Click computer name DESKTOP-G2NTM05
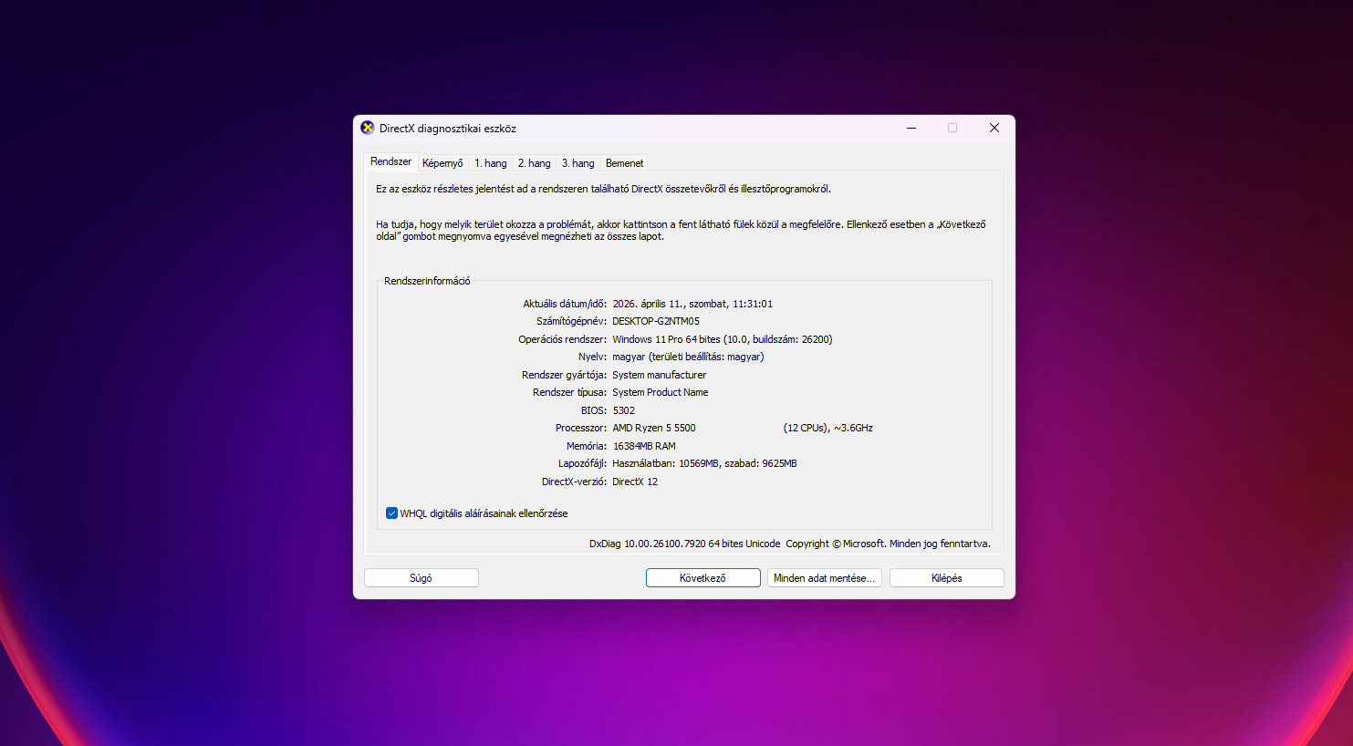This screenshot has height=746, width=1353. click(x=656, y=321)
